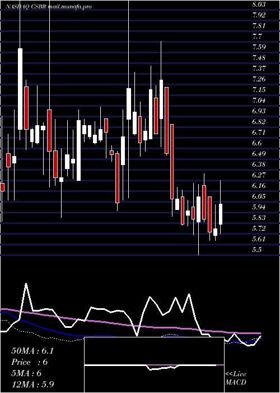This screenshot has height=393, width=280.
Task: Click the 8.03 price axis label
Action: [x=260, y=4]
